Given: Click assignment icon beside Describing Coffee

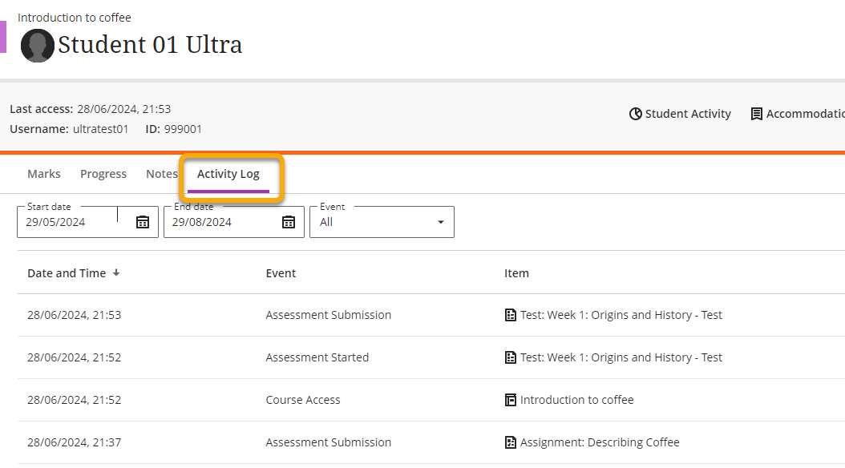Looking at the screenshot, I should (x=511, y=442).
